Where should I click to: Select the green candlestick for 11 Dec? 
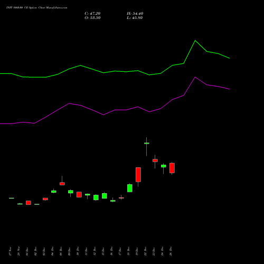(x=88, y=195)
